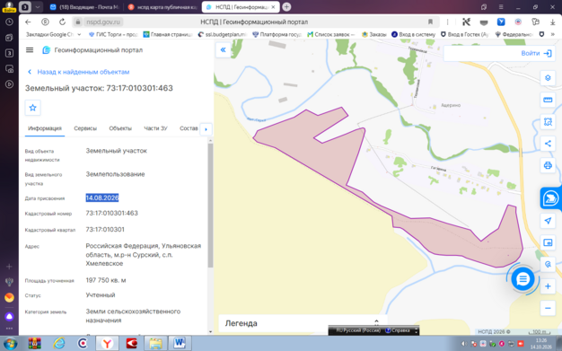Click the browser back arrow

[x=28, y=22]
